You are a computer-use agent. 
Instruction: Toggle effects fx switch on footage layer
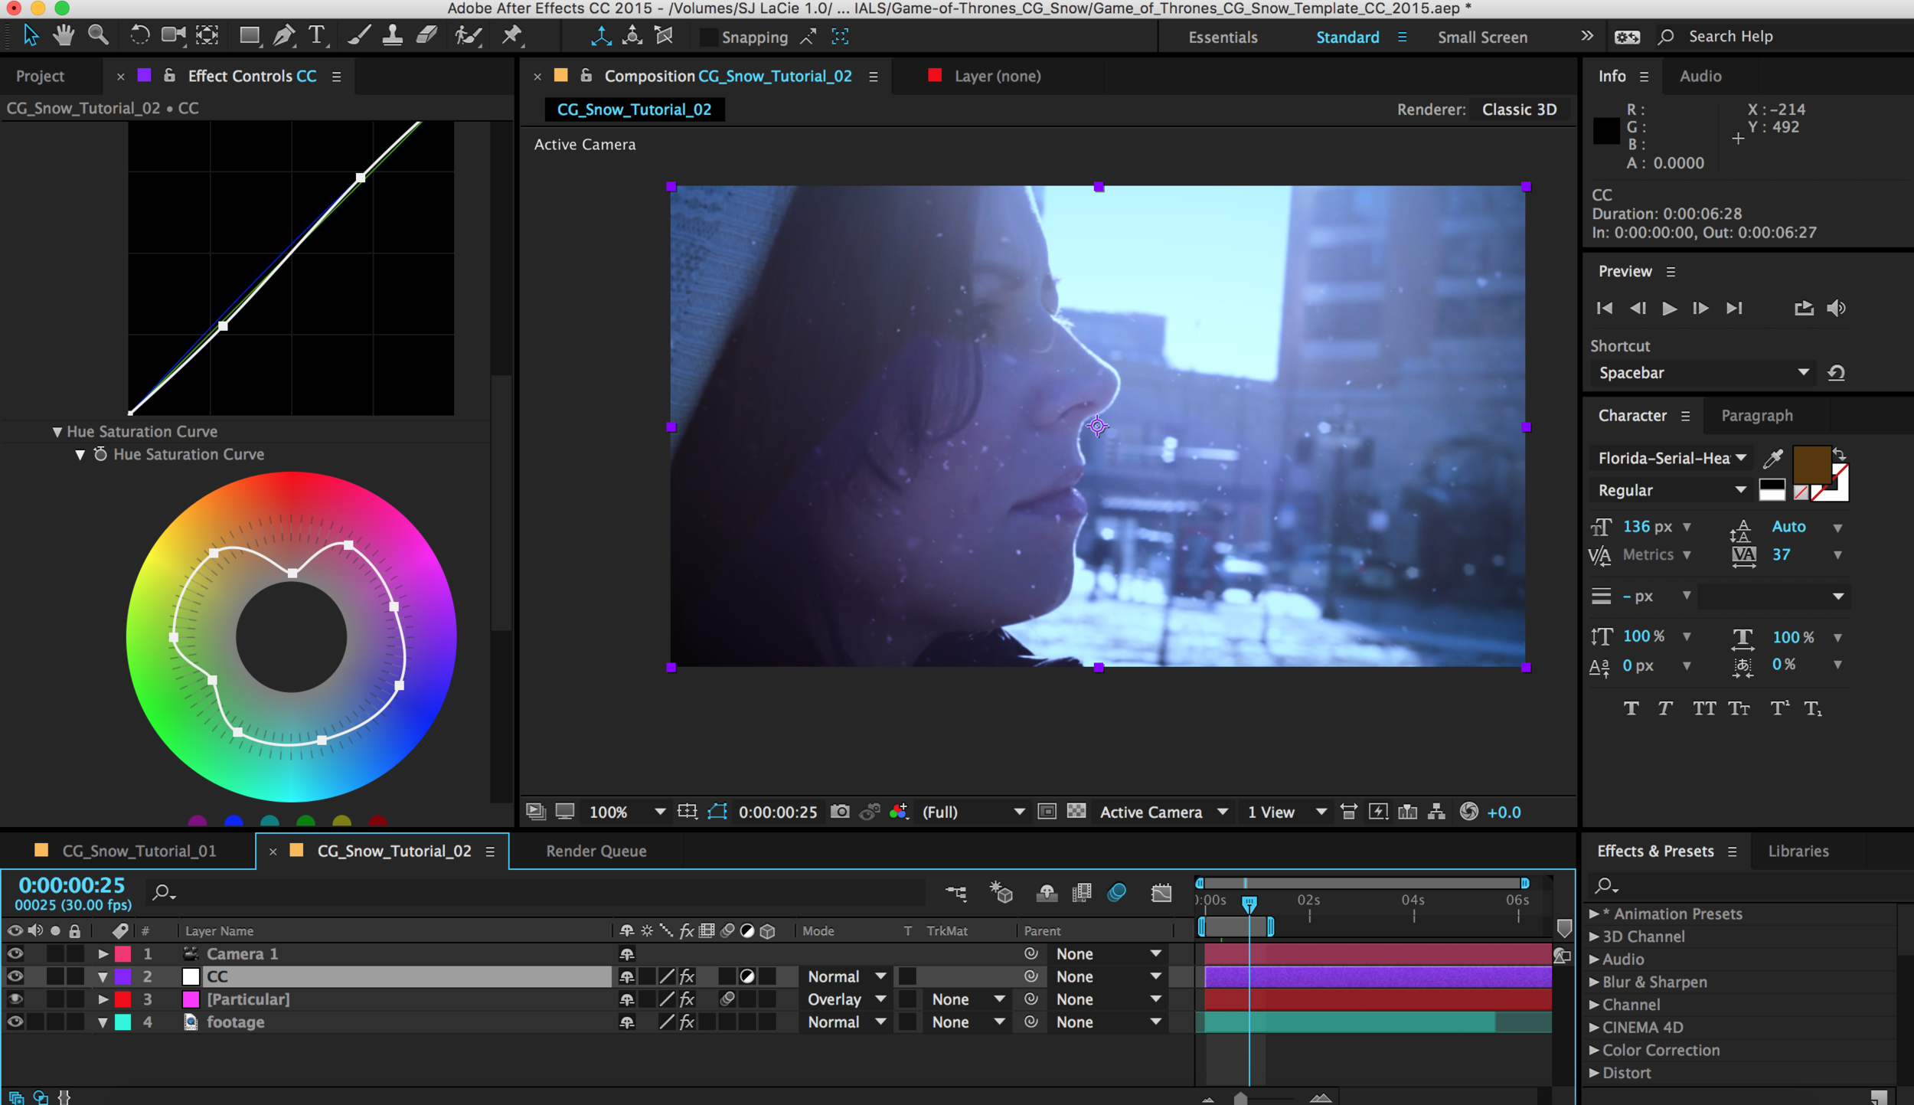point(687,1022)
